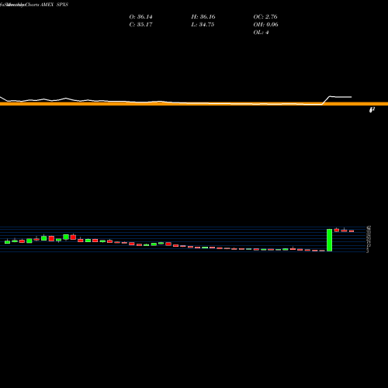Select the open price text O: 36.14
This screenshot has height=388, width=388.
(x=140, y=17)
